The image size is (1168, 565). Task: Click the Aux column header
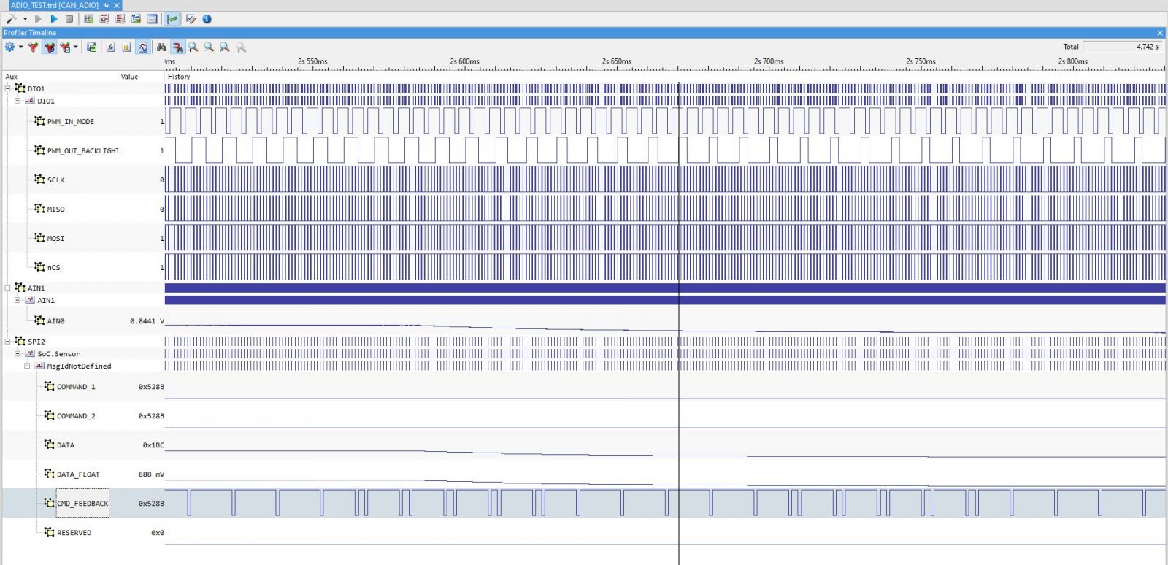click(60, 77)
